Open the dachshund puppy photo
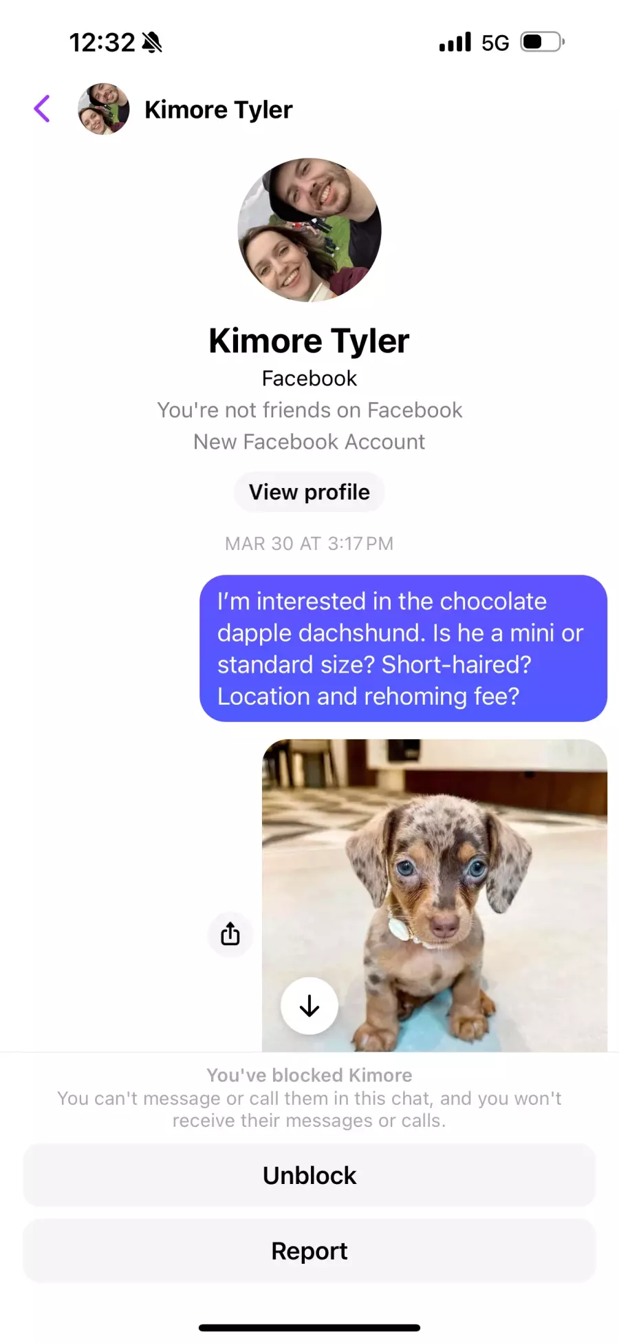Image resolution: width=619 pixels, height=1343 pixels. (435, 895)
